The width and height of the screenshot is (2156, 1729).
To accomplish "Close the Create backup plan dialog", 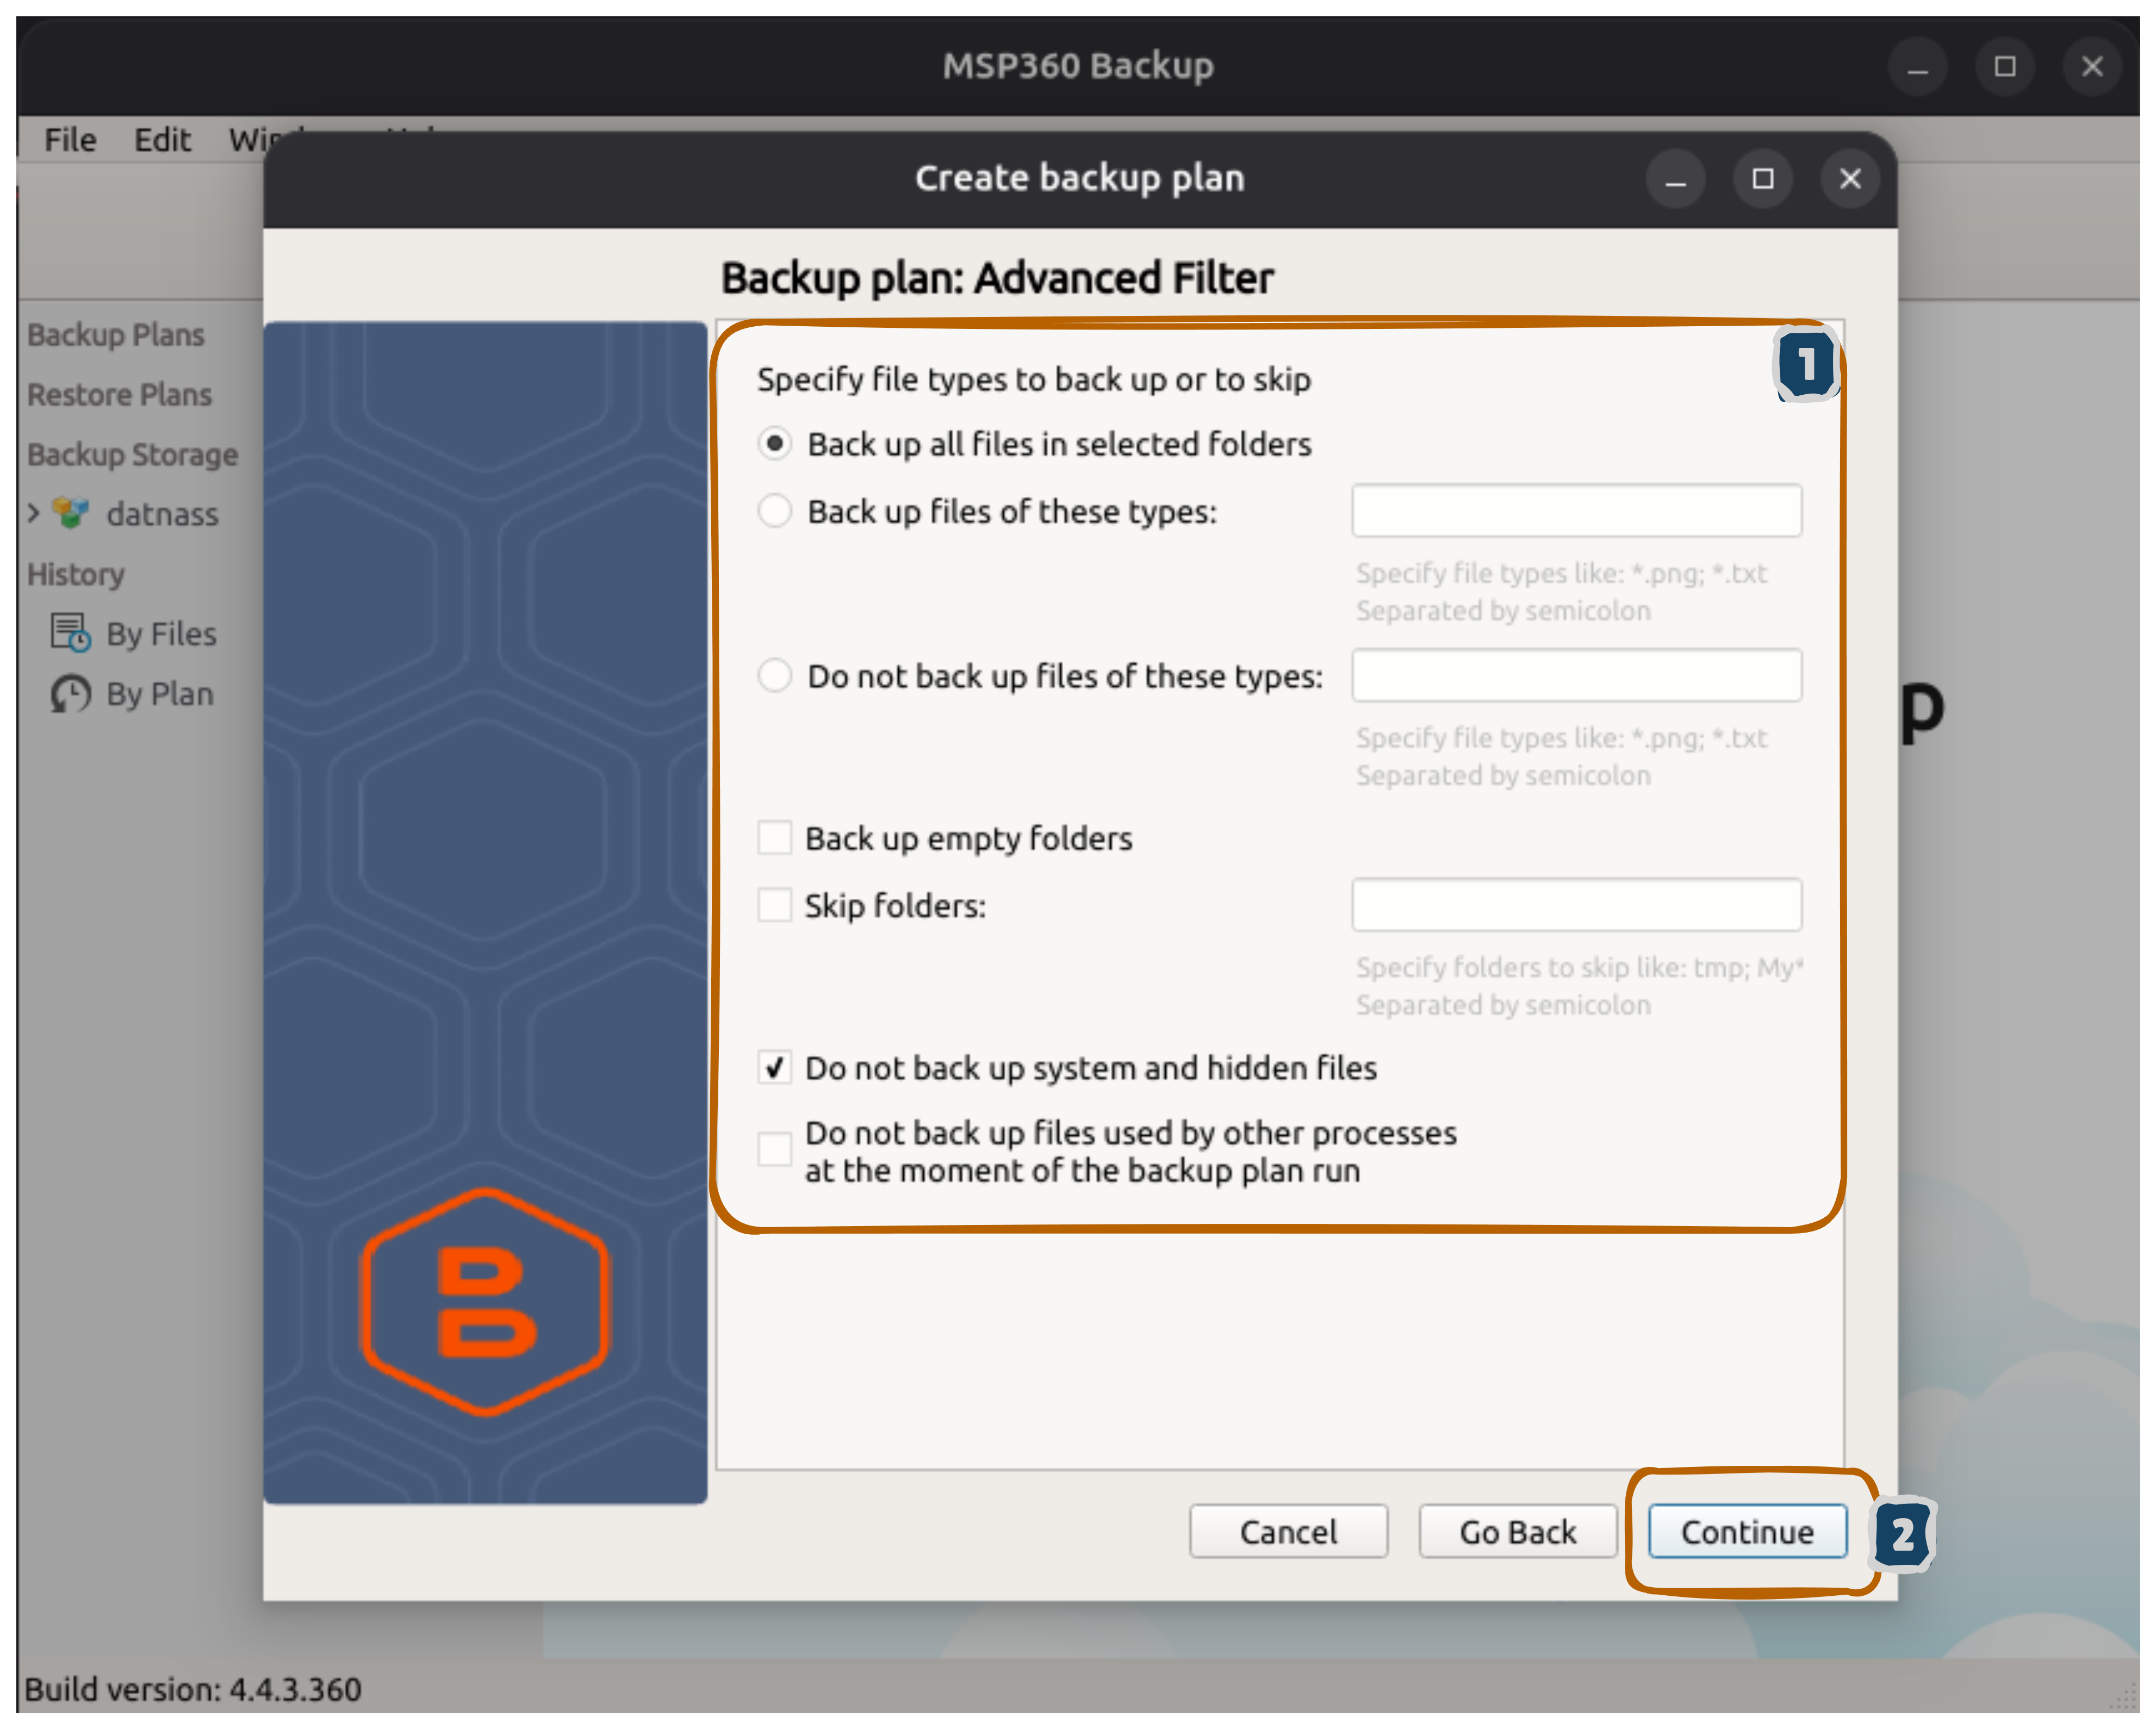I will (x=1850, y=179).
